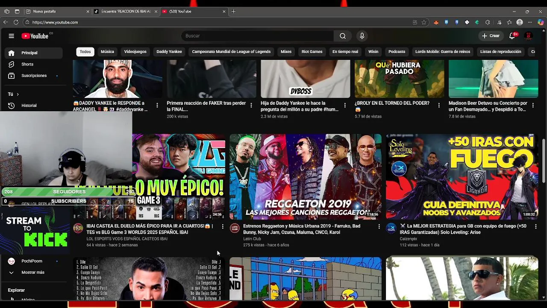Expand Mostrar más subscriptions
The image size is (547, 308).
[34, 272]
